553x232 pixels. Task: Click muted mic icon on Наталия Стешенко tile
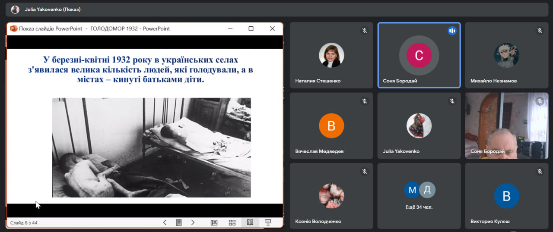pos(365,31)
